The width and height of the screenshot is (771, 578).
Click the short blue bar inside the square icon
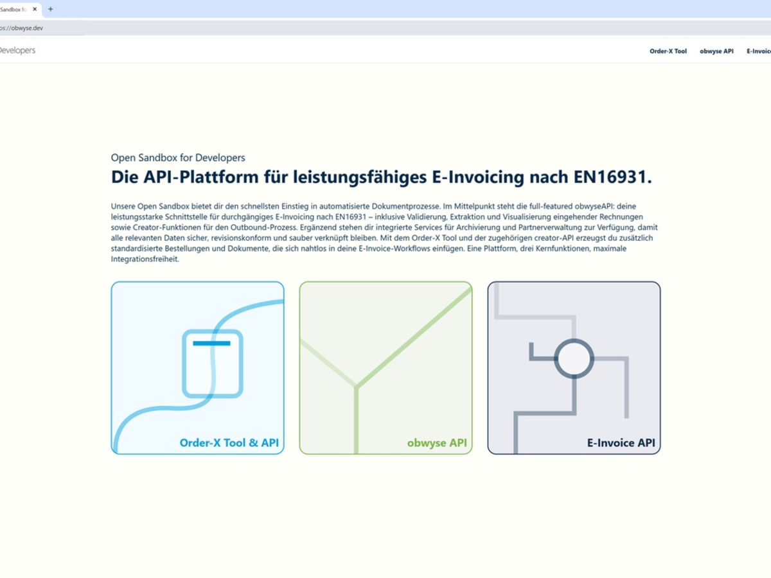tap(211, 344)
